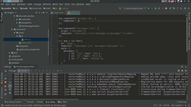The width and height of the screenshot is (191, 107).
Task: Open the SarafanApplication run configuration dropdown
Action: 135,8
